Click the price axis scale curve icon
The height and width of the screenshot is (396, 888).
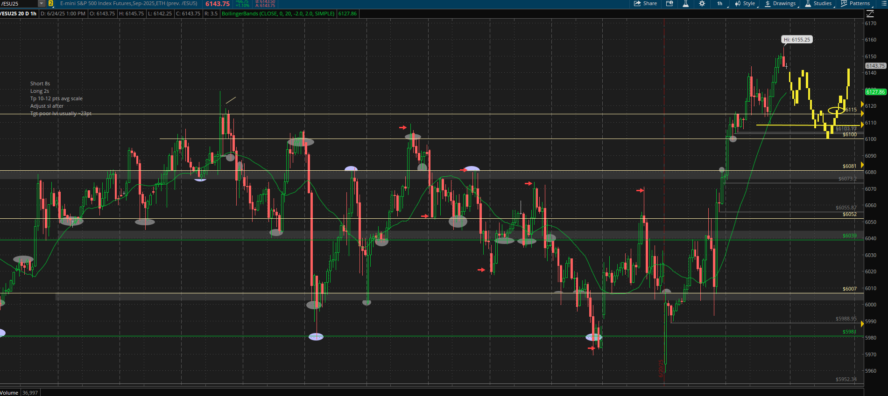point(870,14)
